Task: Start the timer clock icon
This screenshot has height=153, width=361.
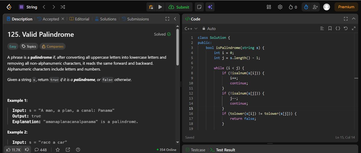Action: [306, 7]
